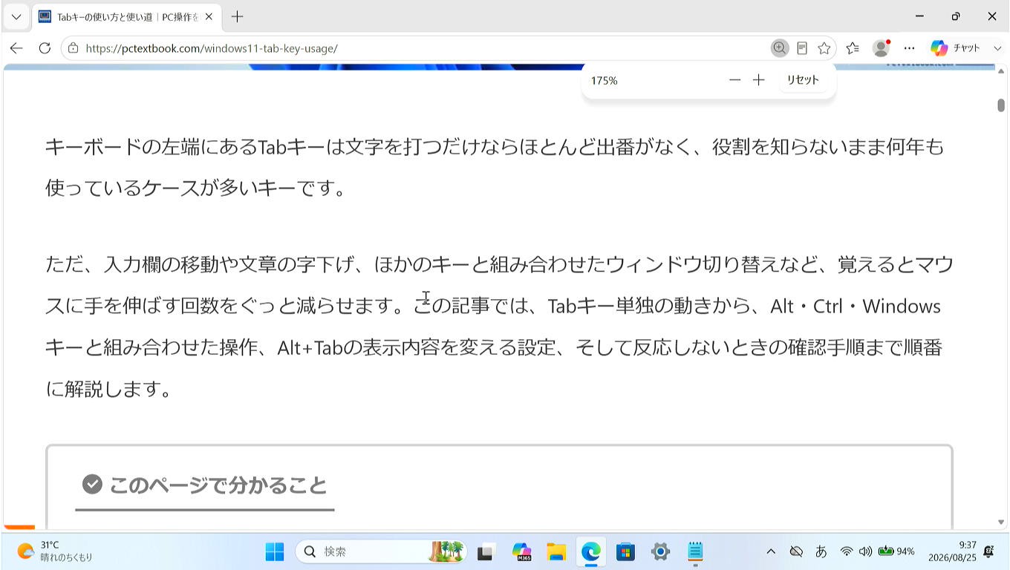Open Task View from taskbar

pyautogui.click(x=486, y=551)
